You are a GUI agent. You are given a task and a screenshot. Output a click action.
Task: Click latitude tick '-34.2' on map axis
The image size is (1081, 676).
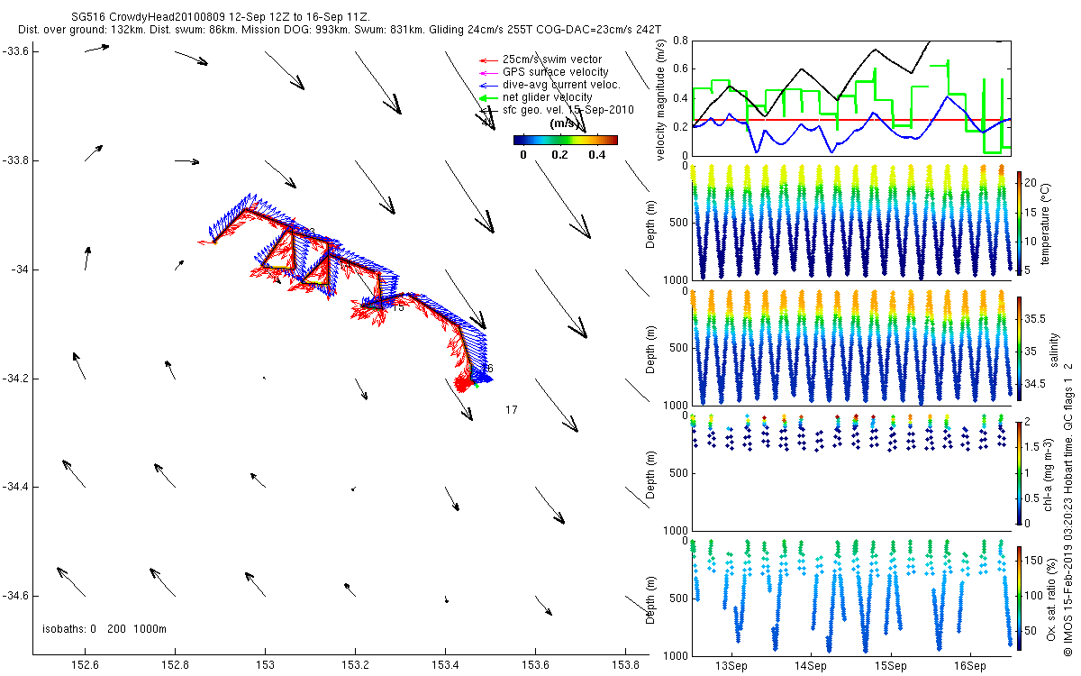(17, 379)
